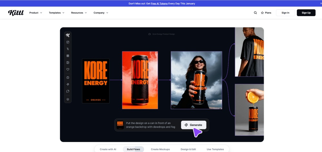Open the search magnifier icon
This screenshot has width=322, height=152.
tap(255, 13)
